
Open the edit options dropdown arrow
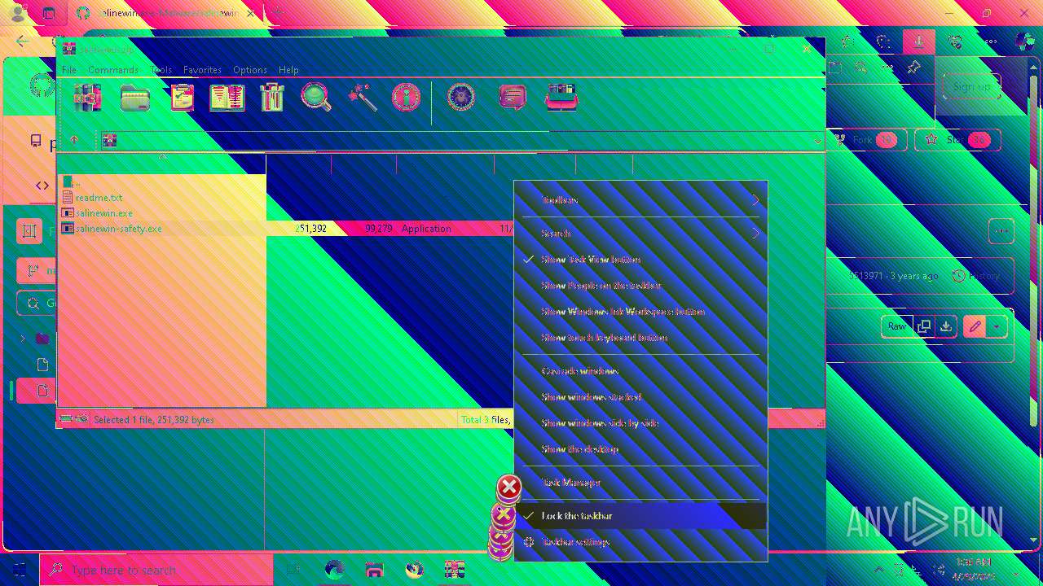pyautogui.click(x=997, y=326)
